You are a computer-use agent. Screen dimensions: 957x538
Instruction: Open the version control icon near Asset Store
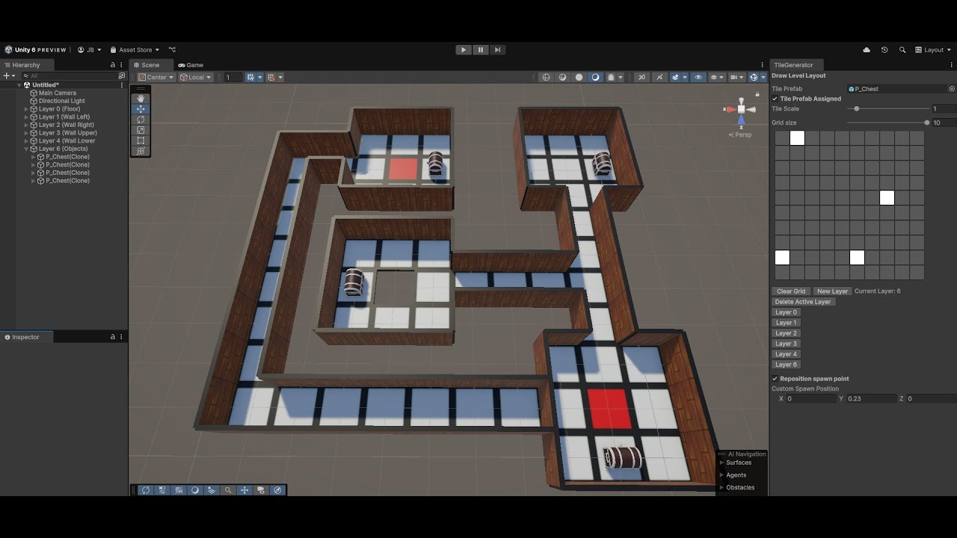[x=172, y=50]
